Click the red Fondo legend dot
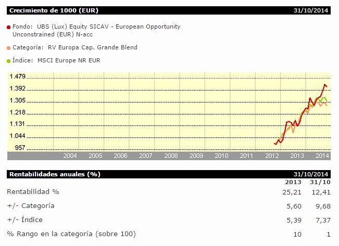 tap(9, 27)
